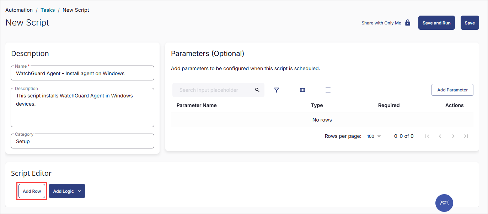Click the Add Parameter button
The width and height of the screenshot is (488, 214).
[452, 90]
